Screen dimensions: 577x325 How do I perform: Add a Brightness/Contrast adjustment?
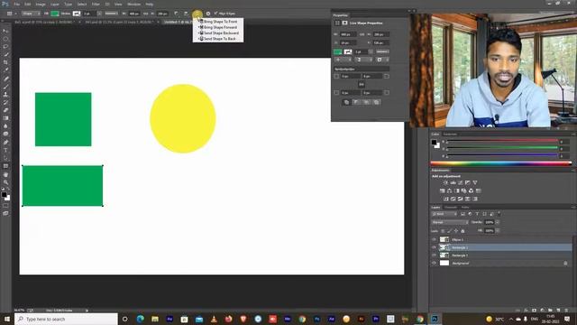coord(445,182)
